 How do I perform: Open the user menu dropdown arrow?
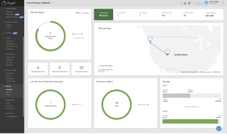tap(223, 3)
